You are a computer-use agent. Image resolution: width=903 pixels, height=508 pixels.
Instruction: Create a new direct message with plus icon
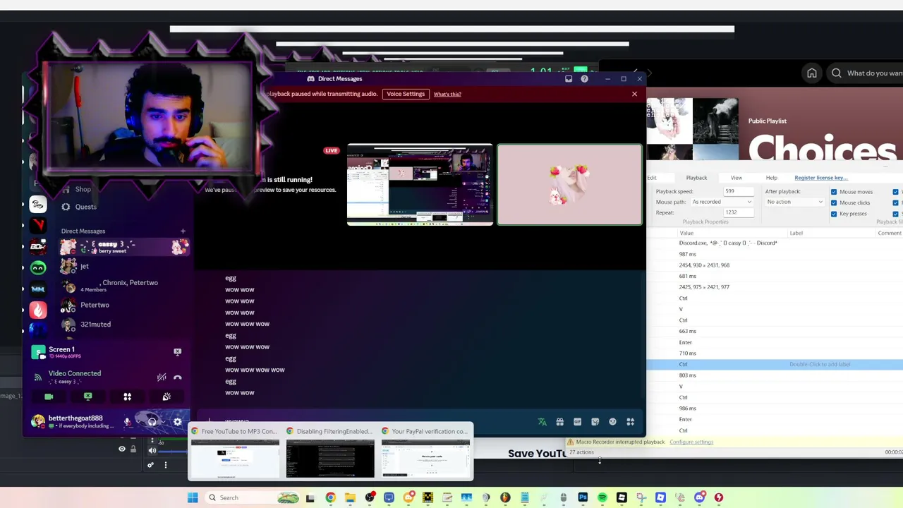click(x=183, y=231)
